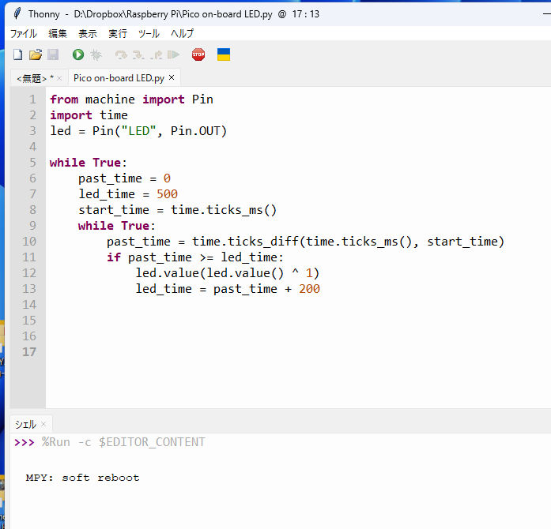Open the ツール menu

coord(149,33)
